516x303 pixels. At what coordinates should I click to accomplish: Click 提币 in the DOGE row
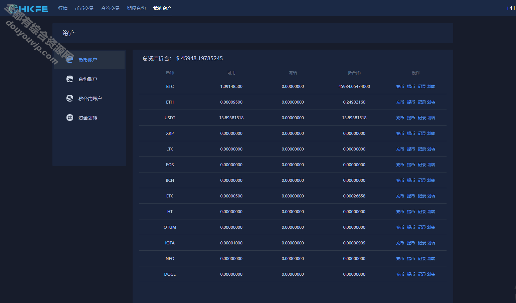point(411,274)
